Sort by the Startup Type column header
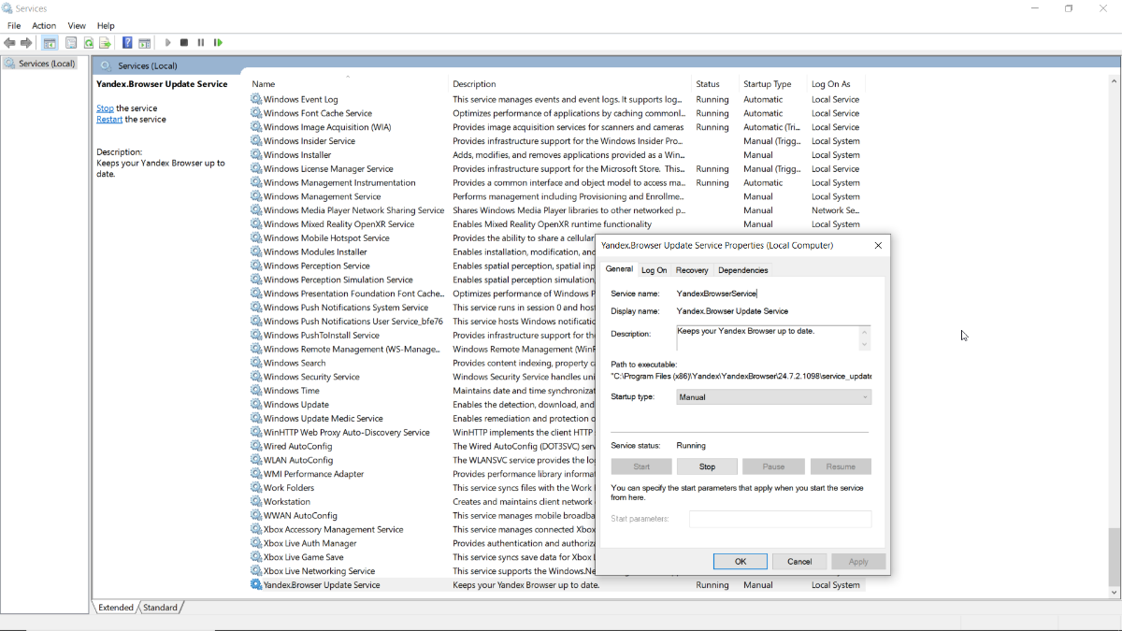Screen dimensions: 1122x631 click(773, 84)
